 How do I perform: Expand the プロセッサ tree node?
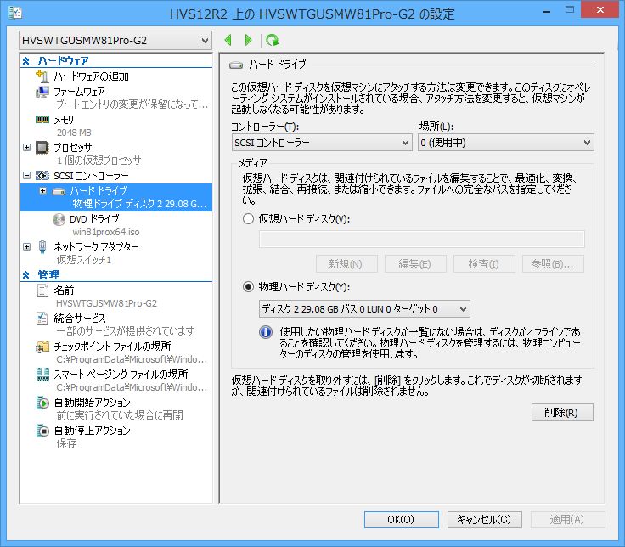click(26, 148)
